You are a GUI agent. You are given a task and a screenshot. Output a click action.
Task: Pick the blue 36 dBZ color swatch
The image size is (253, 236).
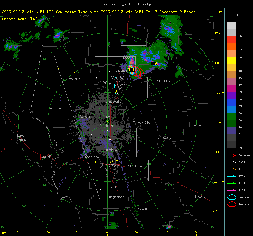coord(232,102)
